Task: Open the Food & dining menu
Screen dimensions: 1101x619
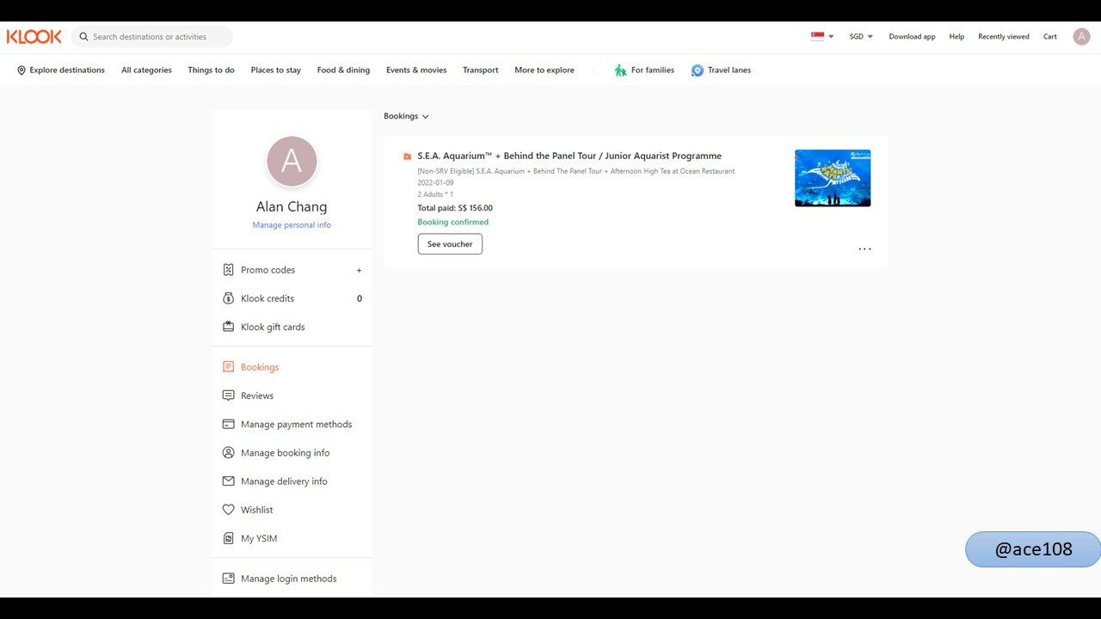Action: 343,70
